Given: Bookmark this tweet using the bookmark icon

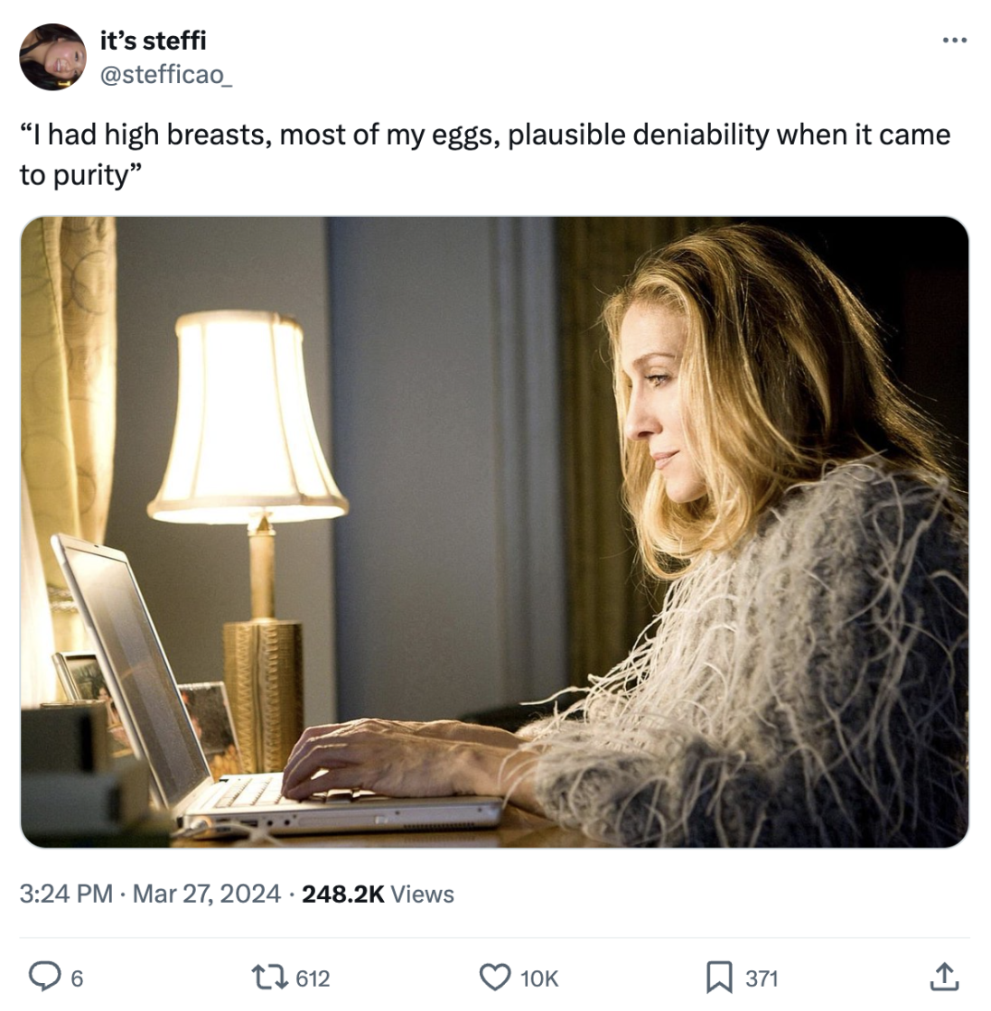Looking at the screenshot, I should coord(718,977).
